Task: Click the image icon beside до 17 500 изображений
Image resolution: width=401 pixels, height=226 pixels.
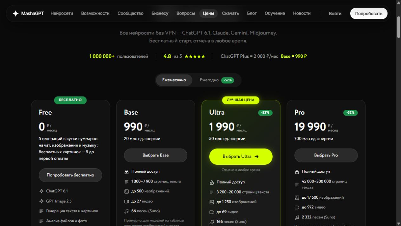Action: 297,198
